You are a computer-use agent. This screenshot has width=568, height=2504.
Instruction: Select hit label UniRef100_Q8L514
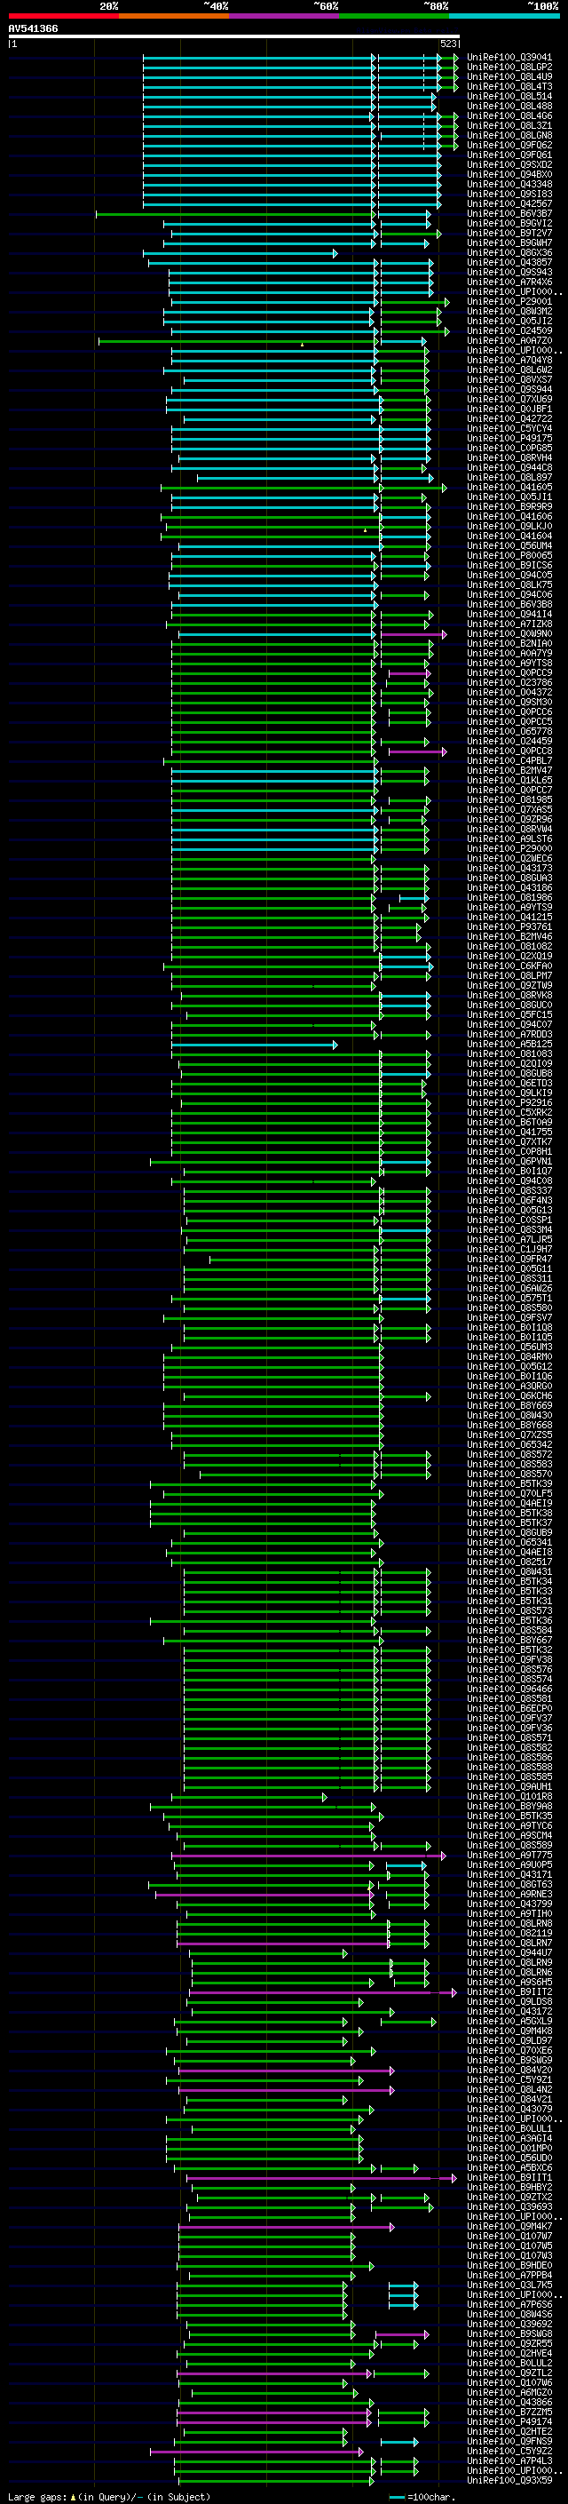509,96
